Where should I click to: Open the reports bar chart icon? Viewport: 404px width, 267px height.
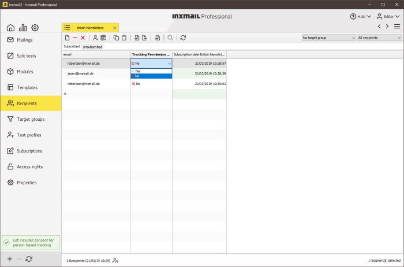23,27
